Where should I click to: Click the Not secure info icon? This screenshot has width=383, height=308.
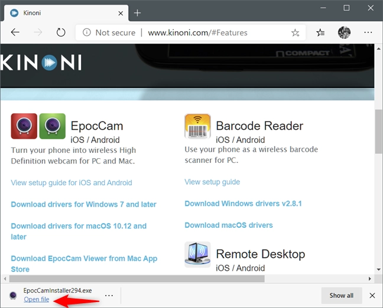point(87,32)
